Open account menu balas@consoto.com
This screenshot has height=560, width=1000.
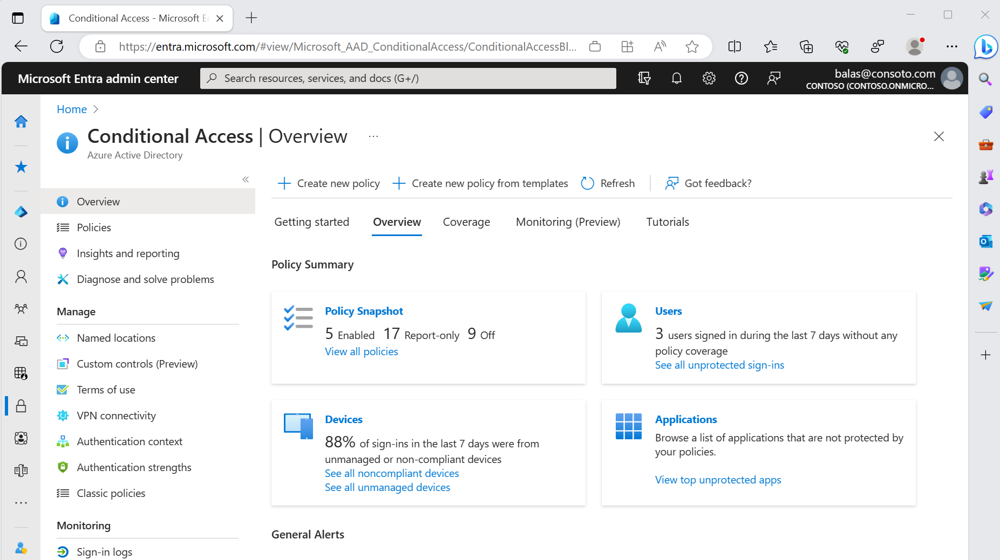pos(884,78)
